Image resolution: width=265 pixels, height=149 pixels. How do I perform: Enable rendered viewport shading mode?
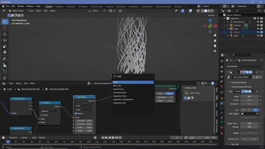[212, 11]
